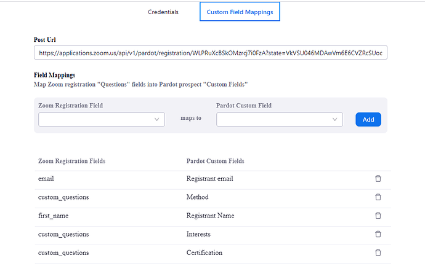Delete the Certification mapping row

378,252
